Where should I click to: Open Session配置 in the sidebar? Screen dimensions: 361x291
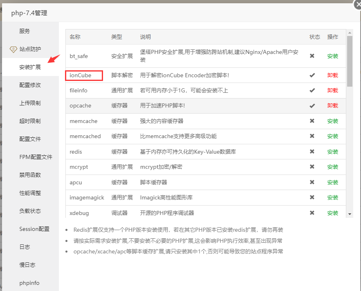tap(34, 229)
